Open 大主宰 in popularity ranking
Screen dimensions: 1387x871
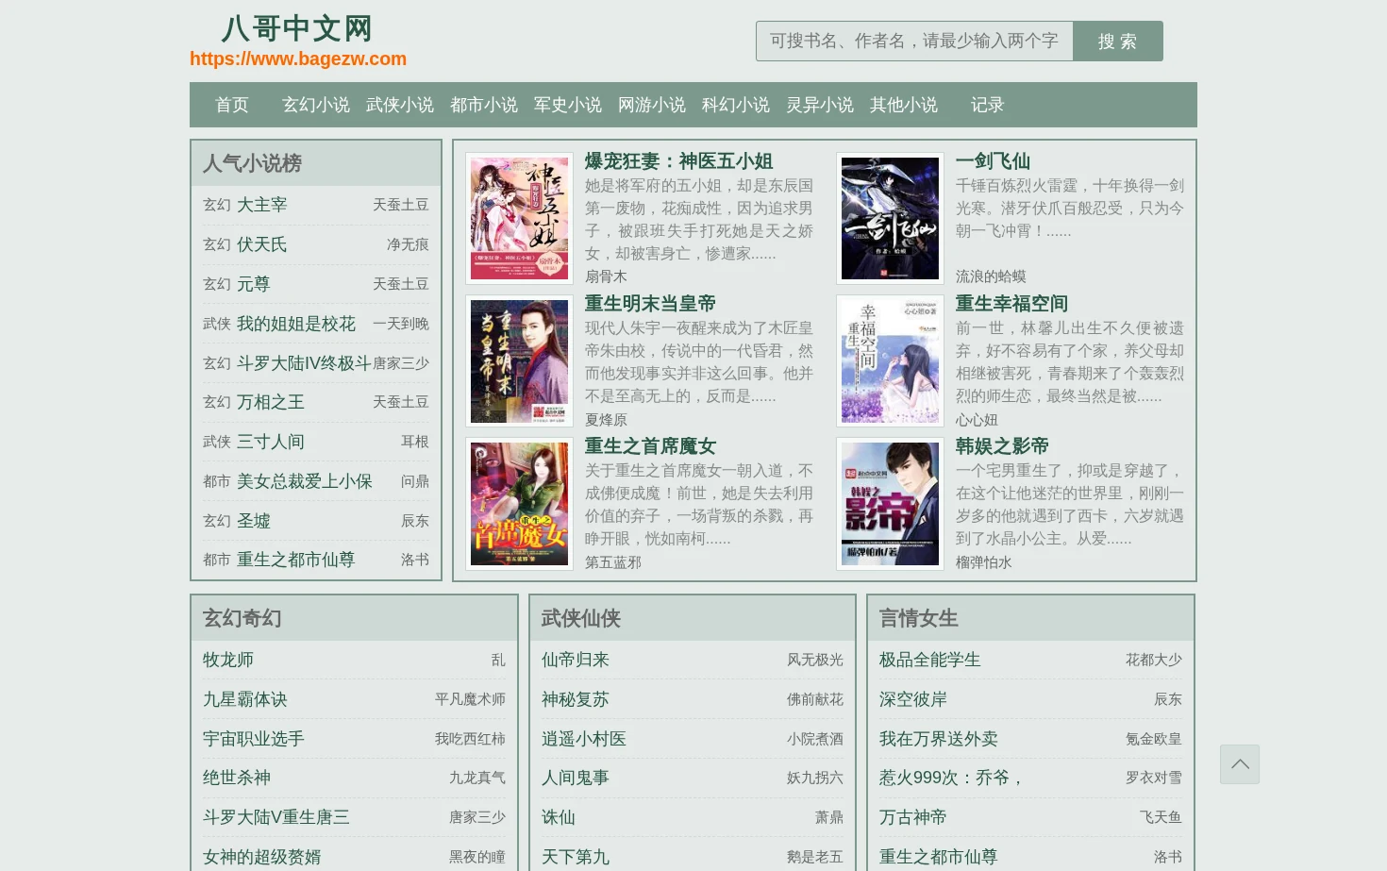click(262, 205)
